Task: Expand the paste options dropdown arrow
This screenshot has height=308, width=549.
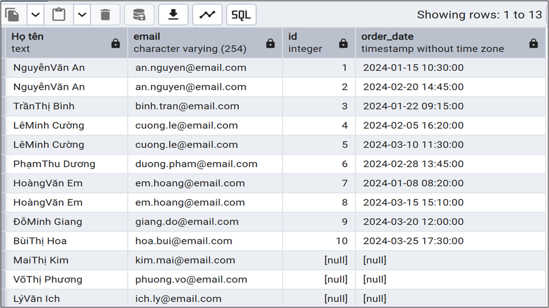Action: pyautogui.click(x=82, y=15)
